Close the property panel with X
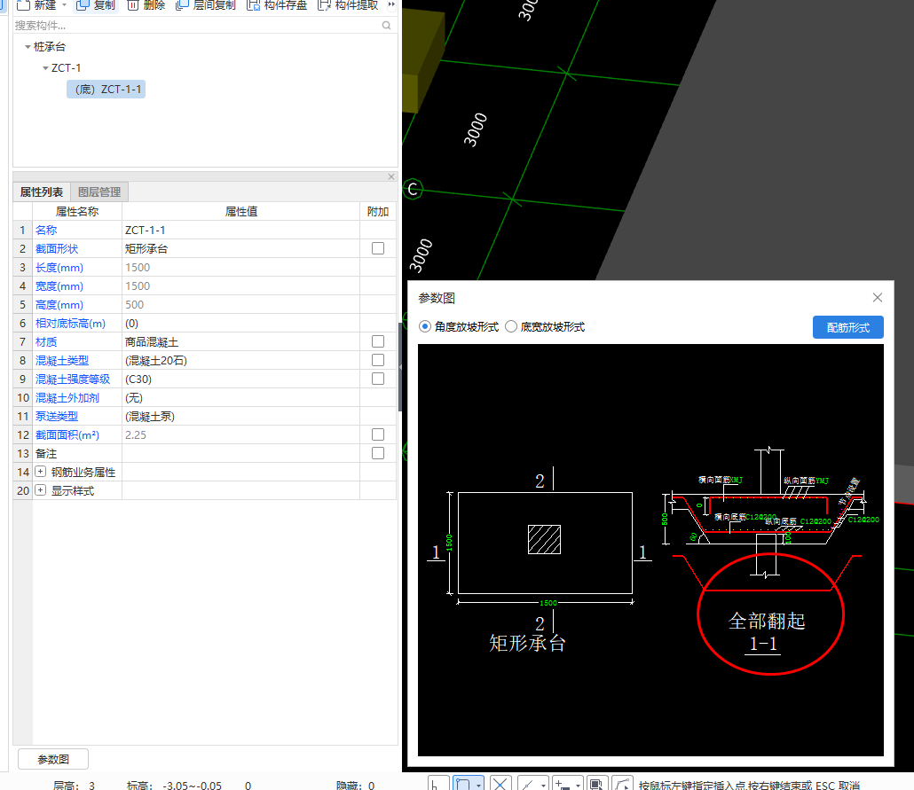 (391, 176)
